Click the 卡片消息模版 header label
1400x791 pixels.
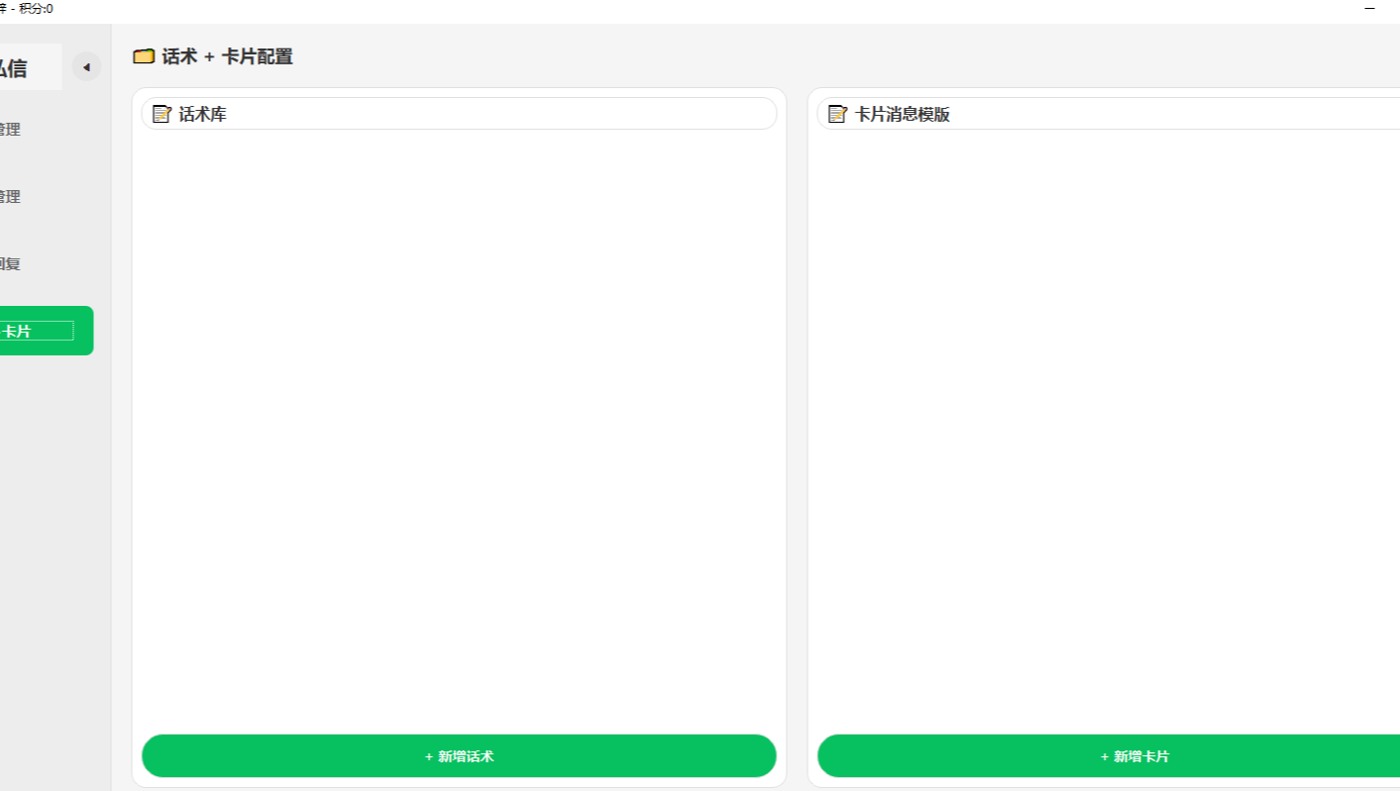[x=902, y=115]
